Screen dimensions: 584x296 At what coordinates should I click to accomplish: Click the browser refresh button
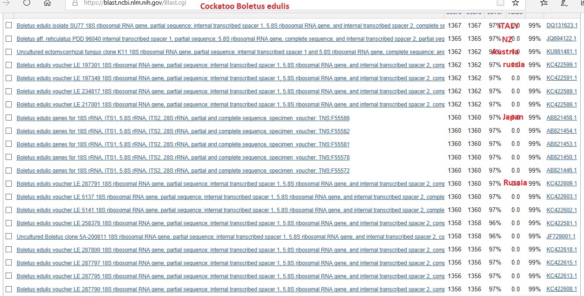[x=27, y=3]
